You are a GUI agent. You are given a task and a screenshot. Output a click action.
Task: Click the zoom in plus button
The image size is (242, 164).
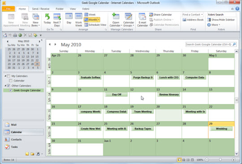pyautogui.click(x=233, y=160)
